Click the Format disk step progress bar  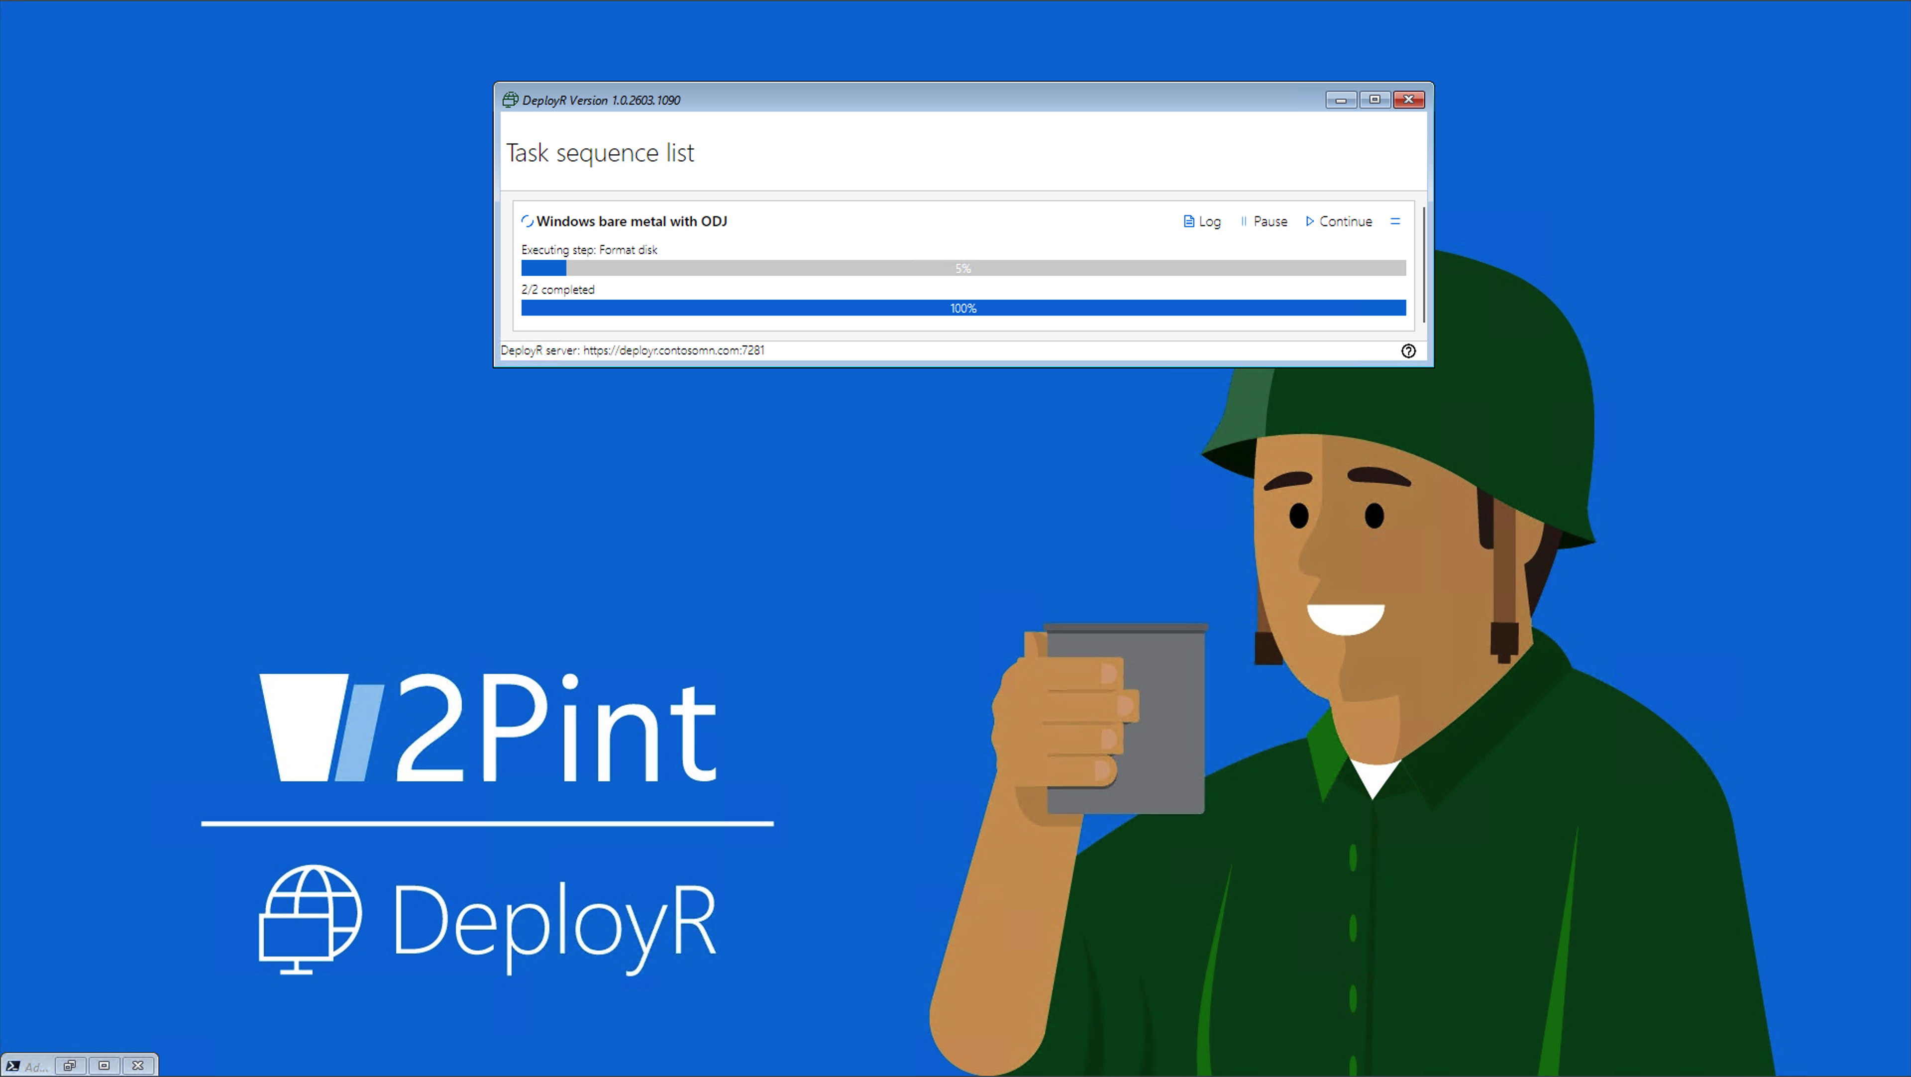tap(963, 268)
